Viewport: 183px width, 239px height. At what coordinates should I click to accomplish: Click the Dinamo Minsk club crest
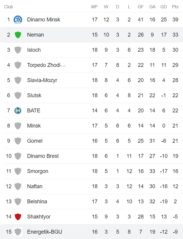(18, 20)
